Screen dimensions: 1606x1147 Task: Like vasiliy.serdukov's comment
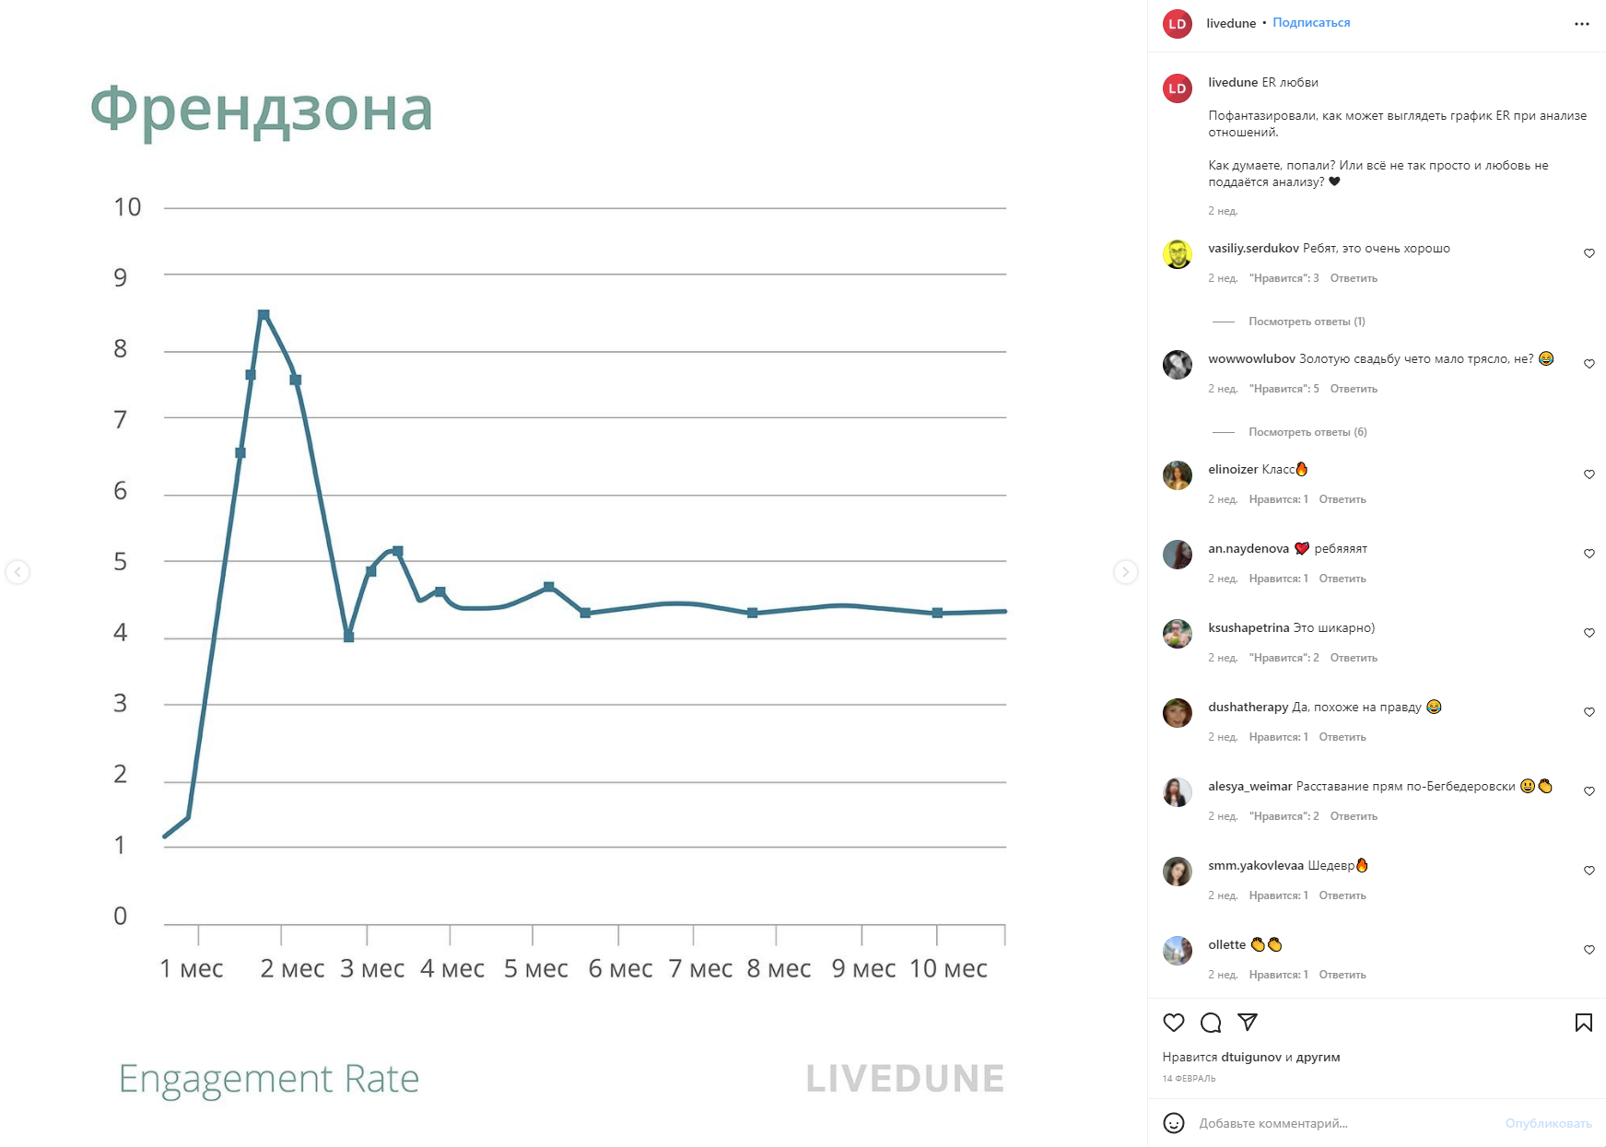click(x=1588, y=253)
